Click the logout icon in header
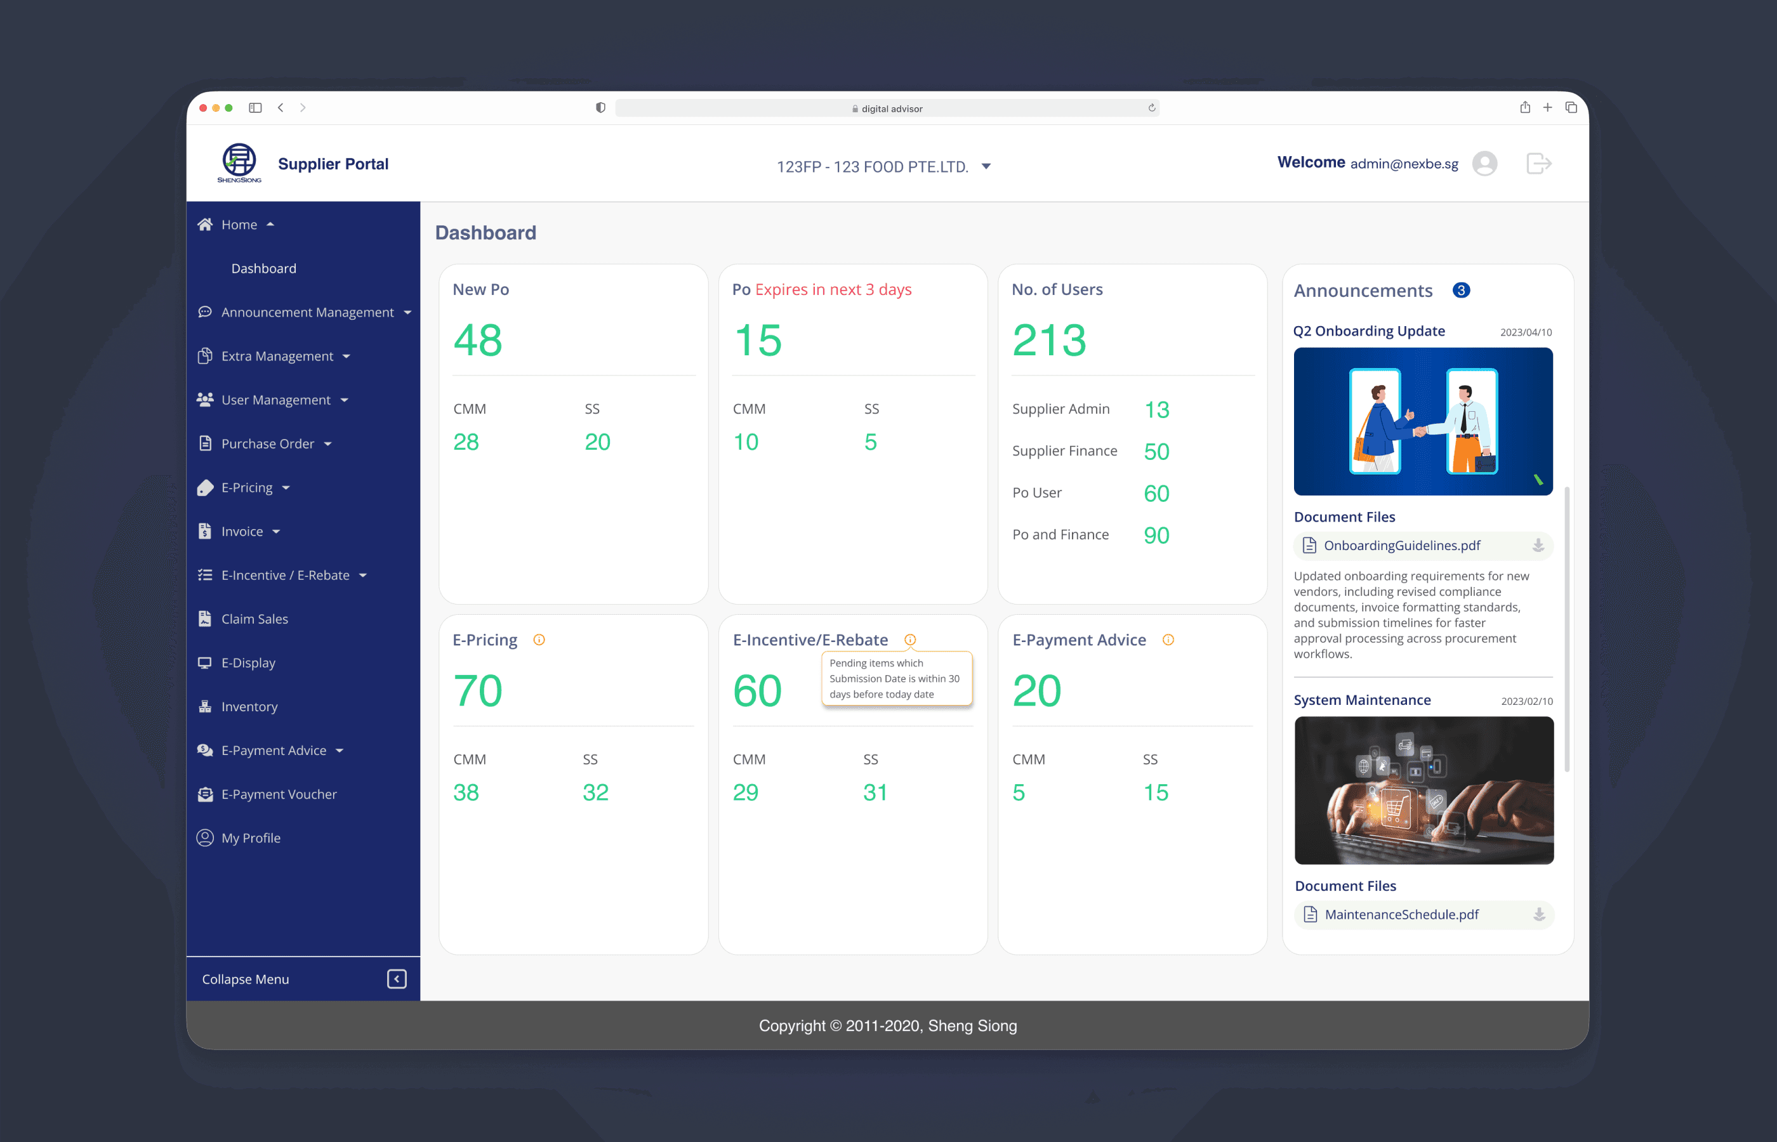 click(1539, 163)
